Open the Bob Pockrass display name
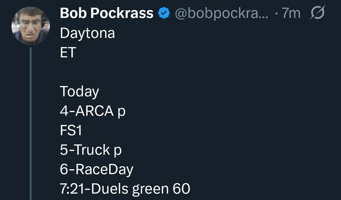The image size is (341, 200). [106, 13]
